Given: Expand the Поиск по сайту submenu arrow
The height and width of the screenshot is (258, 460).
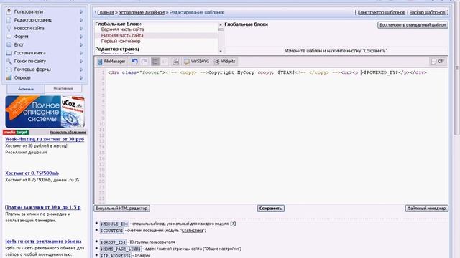Looking at the screenshot, I should (x=81, y=61).
